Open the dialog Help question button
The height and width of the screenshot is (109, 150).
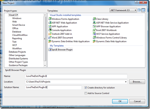(137, 2)
